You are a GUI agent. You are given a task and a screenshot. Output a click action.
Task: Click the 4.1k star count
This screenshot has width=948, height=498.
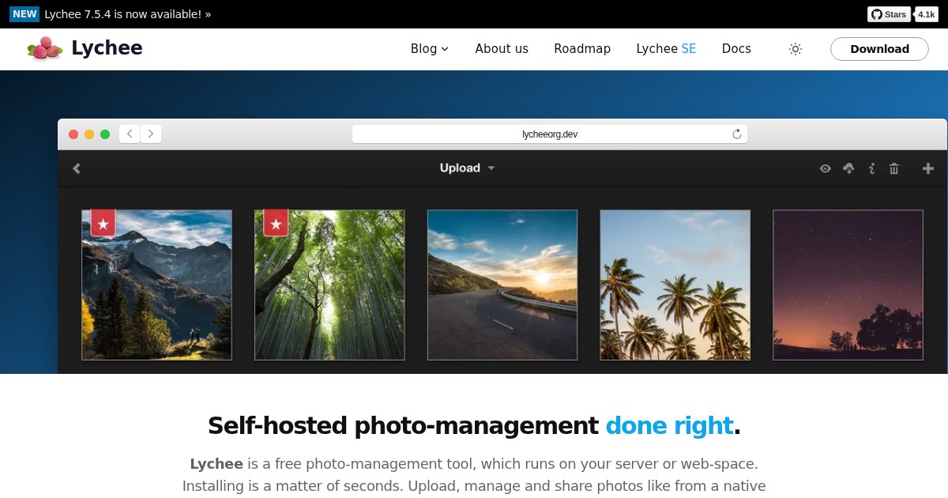927,14
